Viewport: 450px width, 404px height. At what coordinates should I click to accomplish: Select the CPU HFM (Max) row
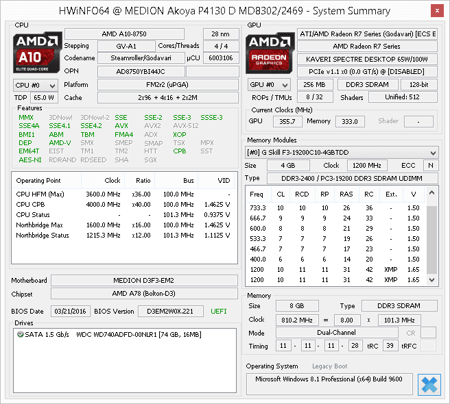[x=123, y=194]
